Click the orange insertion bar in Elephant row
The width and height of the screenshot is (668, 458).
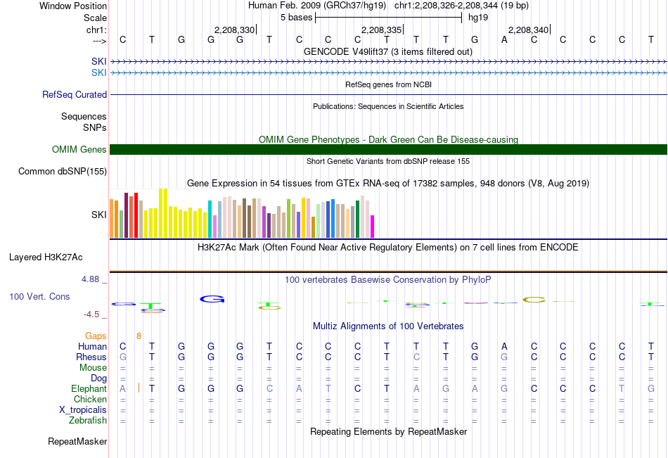tap(139, 388)
